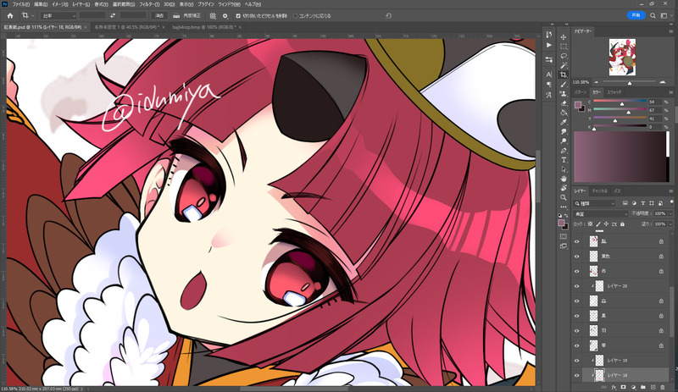Select the Type tool
This screenshot has height=392, width=678.
[564, 160]
